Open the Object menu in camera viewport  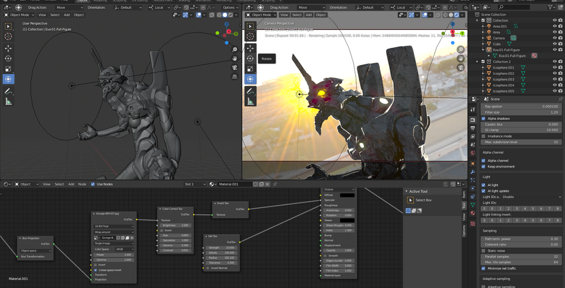click(x=321, y=15)
